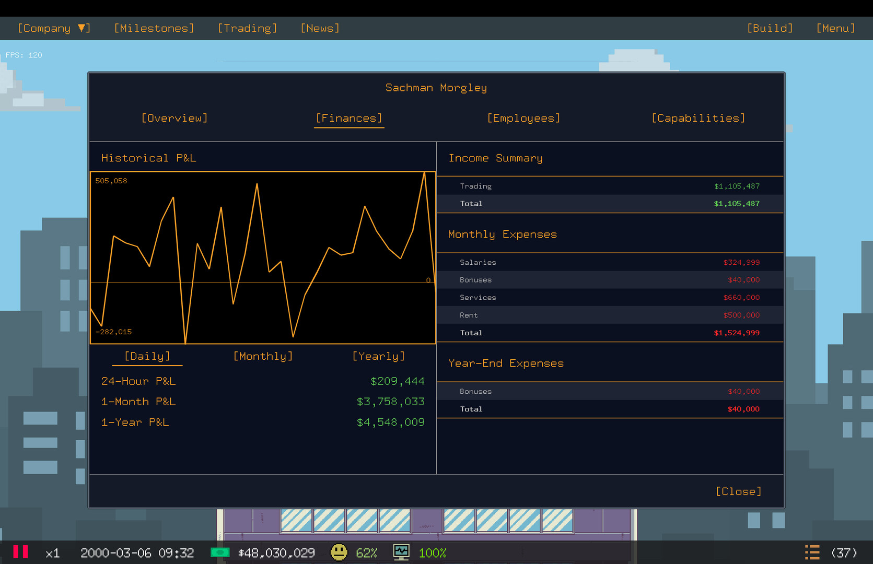The height and width of the screenshot is (564, 873).
Task: Click the monitor uptime icon near 100%
Action: [x=401, y=552]
